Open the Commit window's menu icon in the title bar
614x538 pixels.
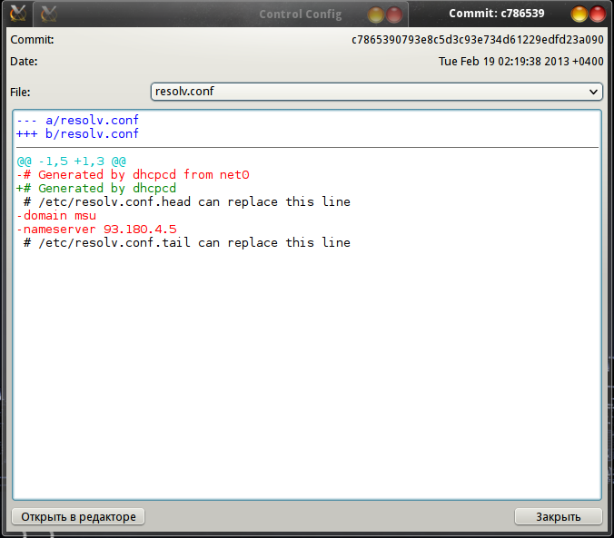click(x=16, y=14)
